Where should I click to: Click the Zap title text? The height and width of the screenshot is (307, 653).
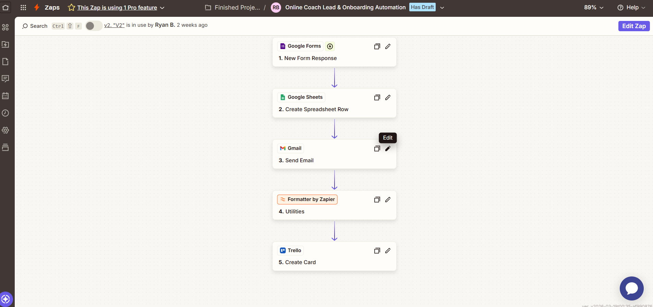(x=345, y=7)
